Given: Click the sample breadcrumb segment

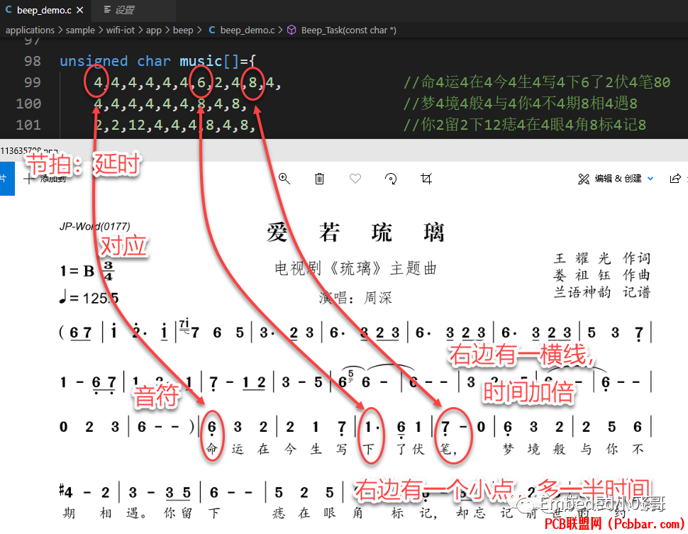Looking at the screenshot, I should (x=80, y=30).
